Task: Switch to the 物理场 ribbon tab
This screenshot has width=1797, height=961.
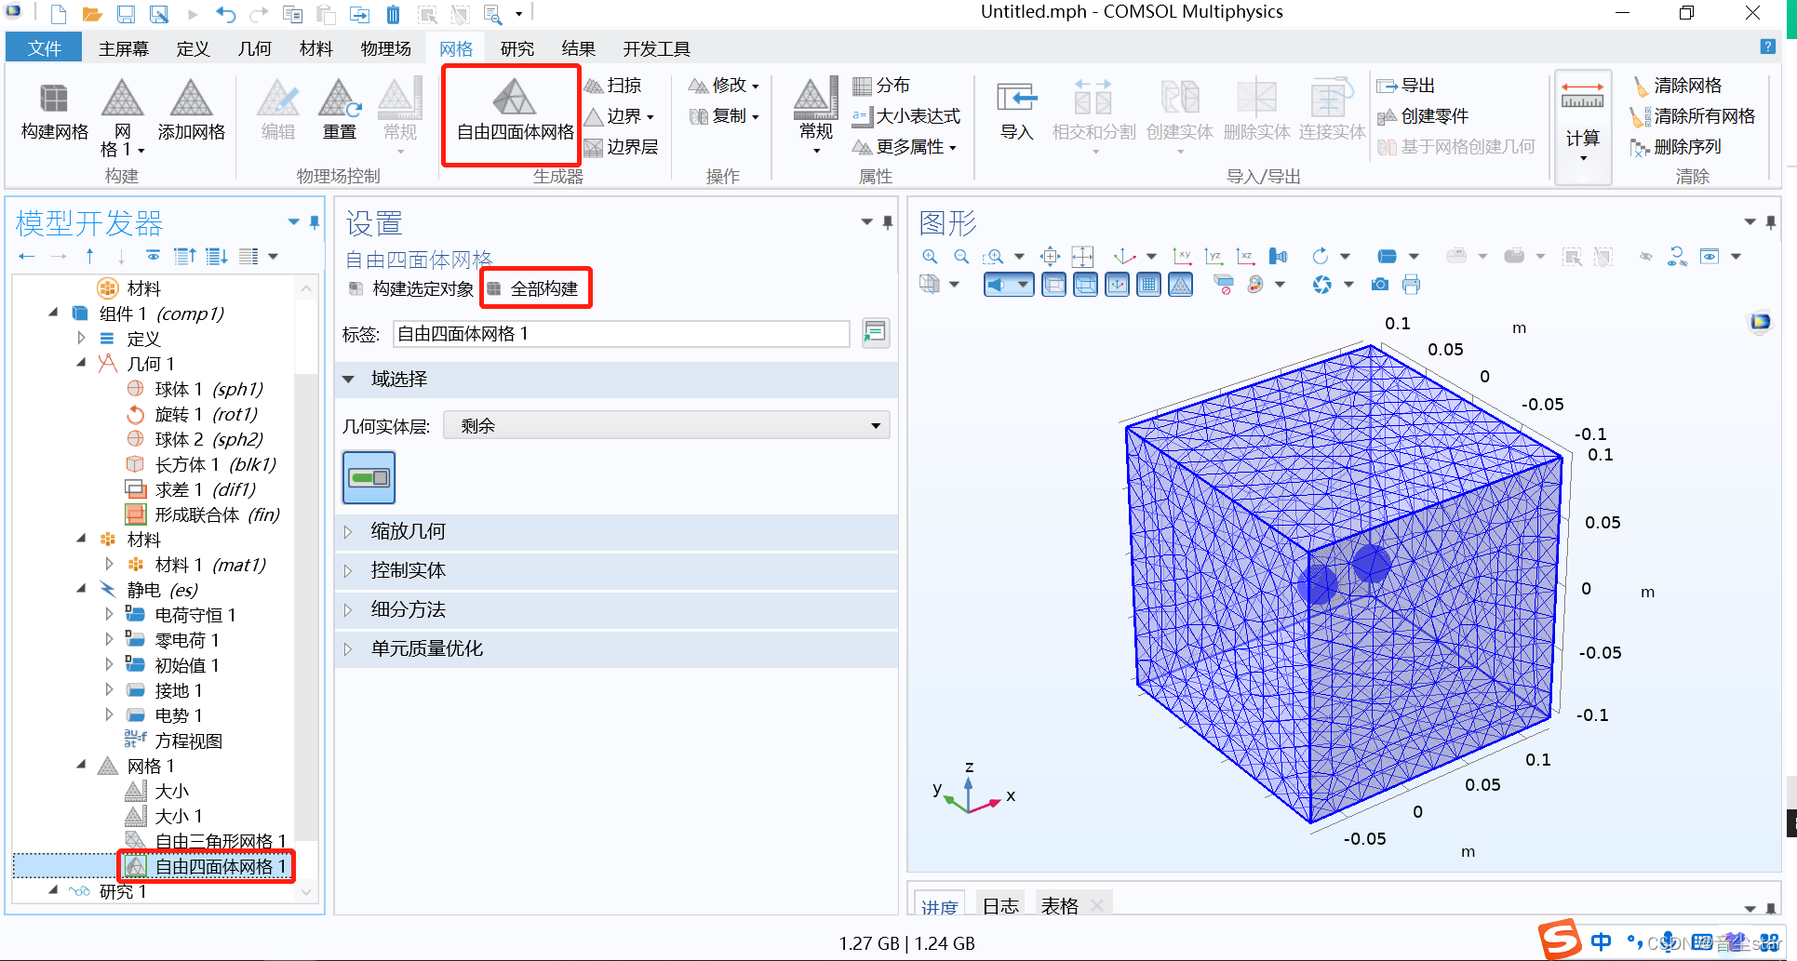Action: (x=385, y=48)
